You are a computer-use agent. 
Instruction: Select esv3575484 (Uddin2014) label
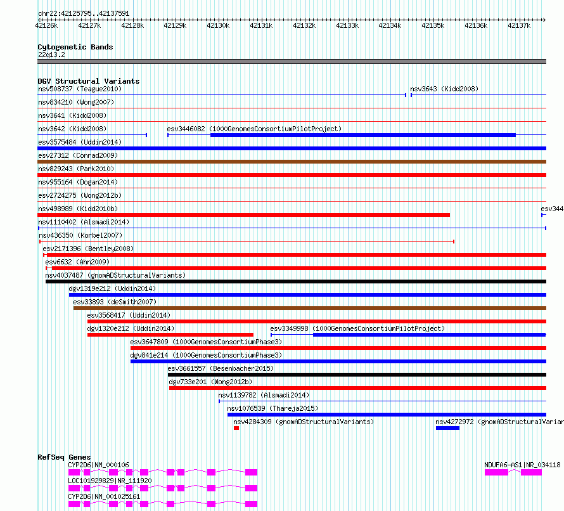tap(80, 142)
